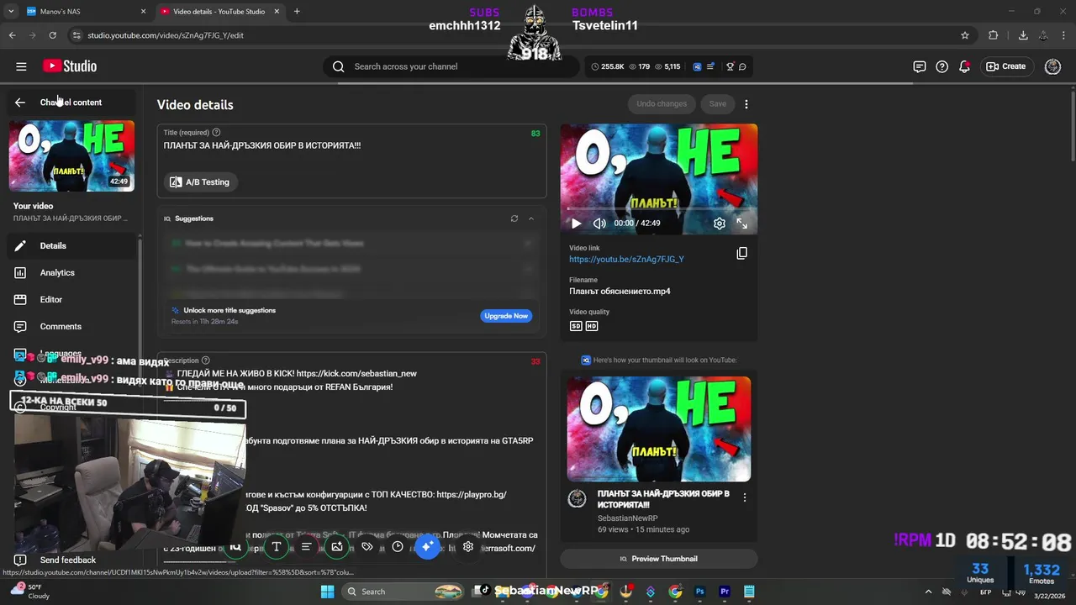Open three-dot menu on thumbnail preview card
This screenshot has height=605, width=1076.
pos(744,497)
